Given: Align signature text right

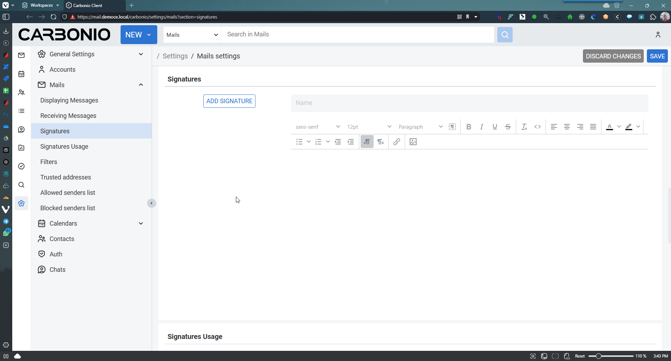Looking at the screenshot, I should [580, 127].
